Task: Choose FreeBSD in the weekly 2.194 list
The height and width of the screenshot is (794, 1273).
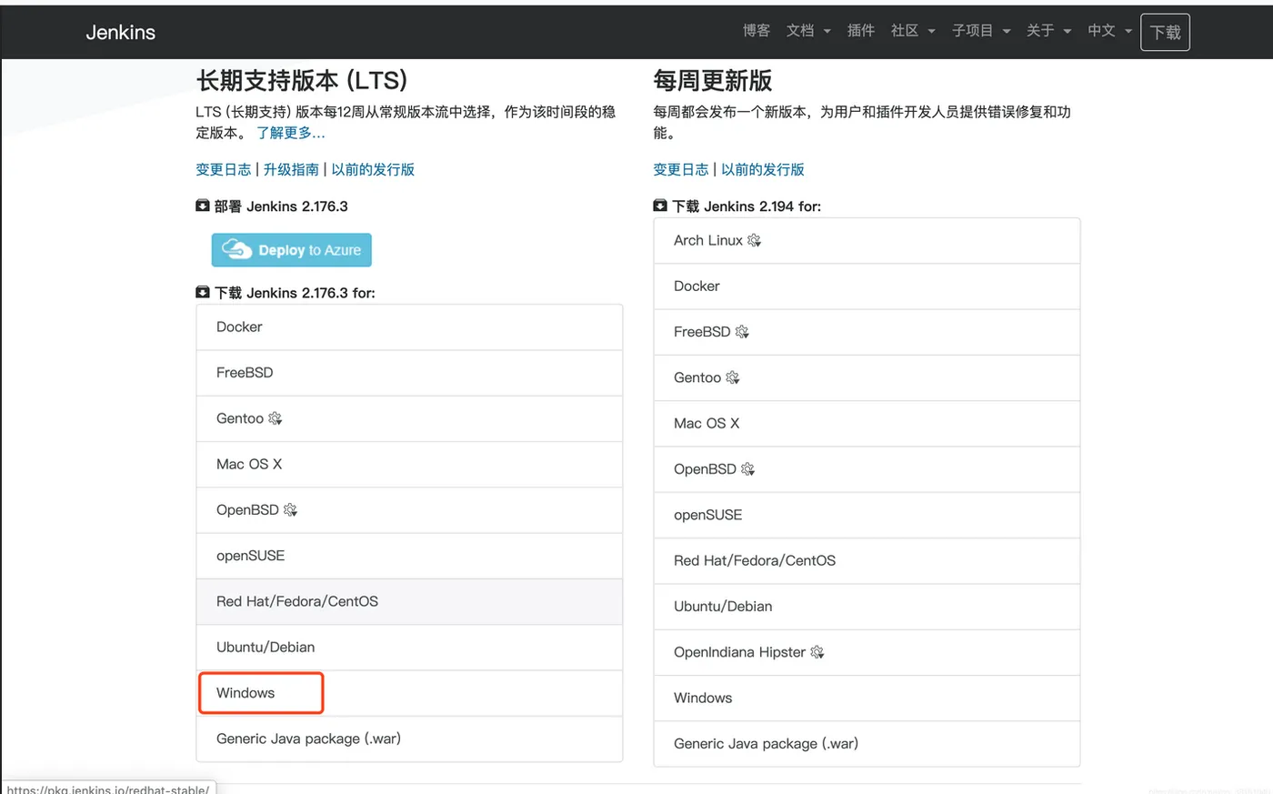Action: (x=867, y=332)
